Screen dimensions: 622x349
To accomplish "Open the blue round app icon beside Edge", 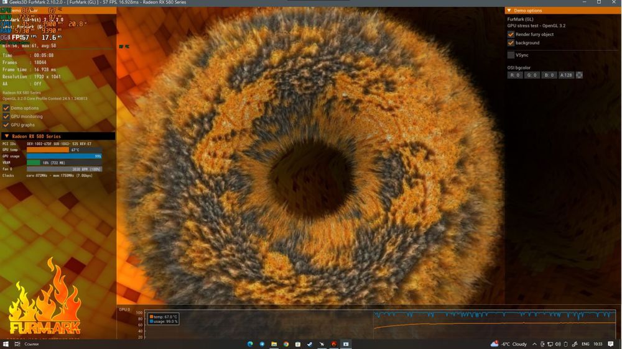I will click(x=262, y=344).
